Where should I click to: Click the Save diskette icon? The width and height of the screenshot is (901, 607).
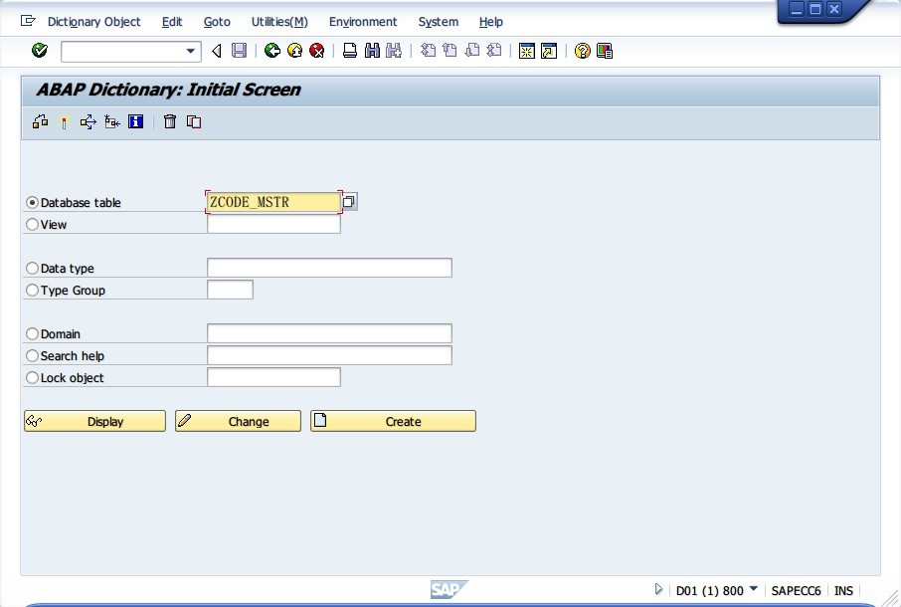coord(239,51)
